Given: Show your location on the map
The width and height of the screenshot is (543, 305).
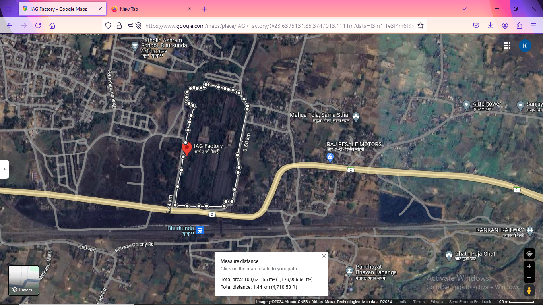Looking at the screenshot, I should pyautogui.click(x=529, y=254).
